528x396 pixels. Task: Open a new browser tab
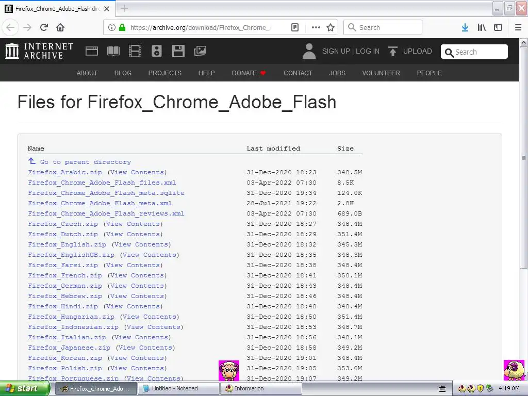(x=124, y=8)
